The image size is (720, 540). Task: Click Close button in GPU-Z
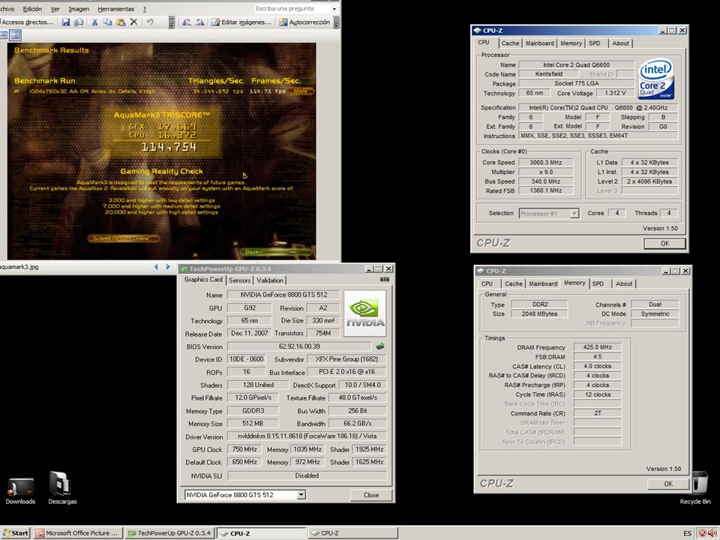(371, 495)
